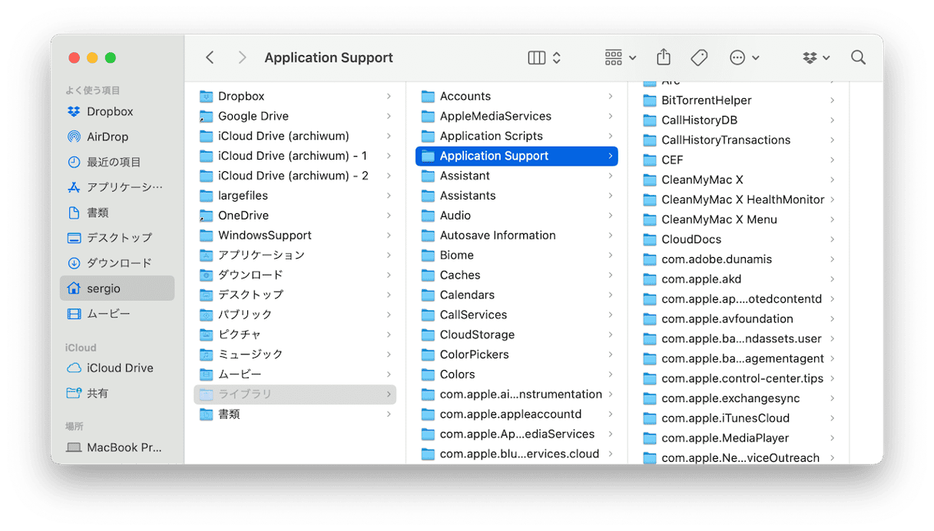934x531 pixels.
Task: Select the com.apple.control-center.tips folder
Action: coord(739,378)
